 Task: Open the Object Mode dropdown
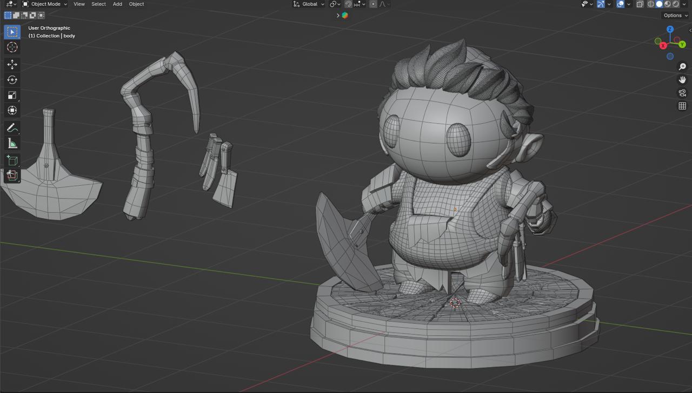pyautogui.click(x=45, y=4)
